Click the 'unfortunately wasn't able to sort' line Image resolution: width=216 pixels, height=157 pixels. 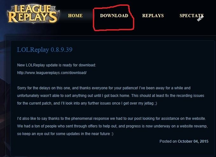click(x=111, y=96)
